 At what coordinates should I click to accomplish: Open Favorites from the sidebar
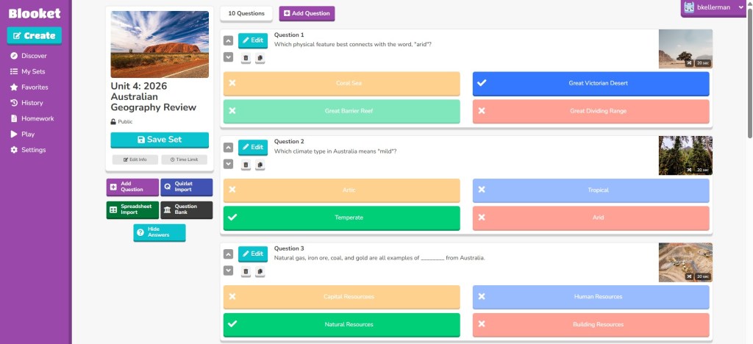pos(35,87)
